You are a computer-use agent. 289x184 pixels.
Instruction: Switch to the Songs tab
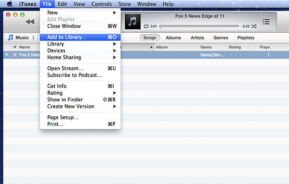pyautogui.click(x=150, y=37)
